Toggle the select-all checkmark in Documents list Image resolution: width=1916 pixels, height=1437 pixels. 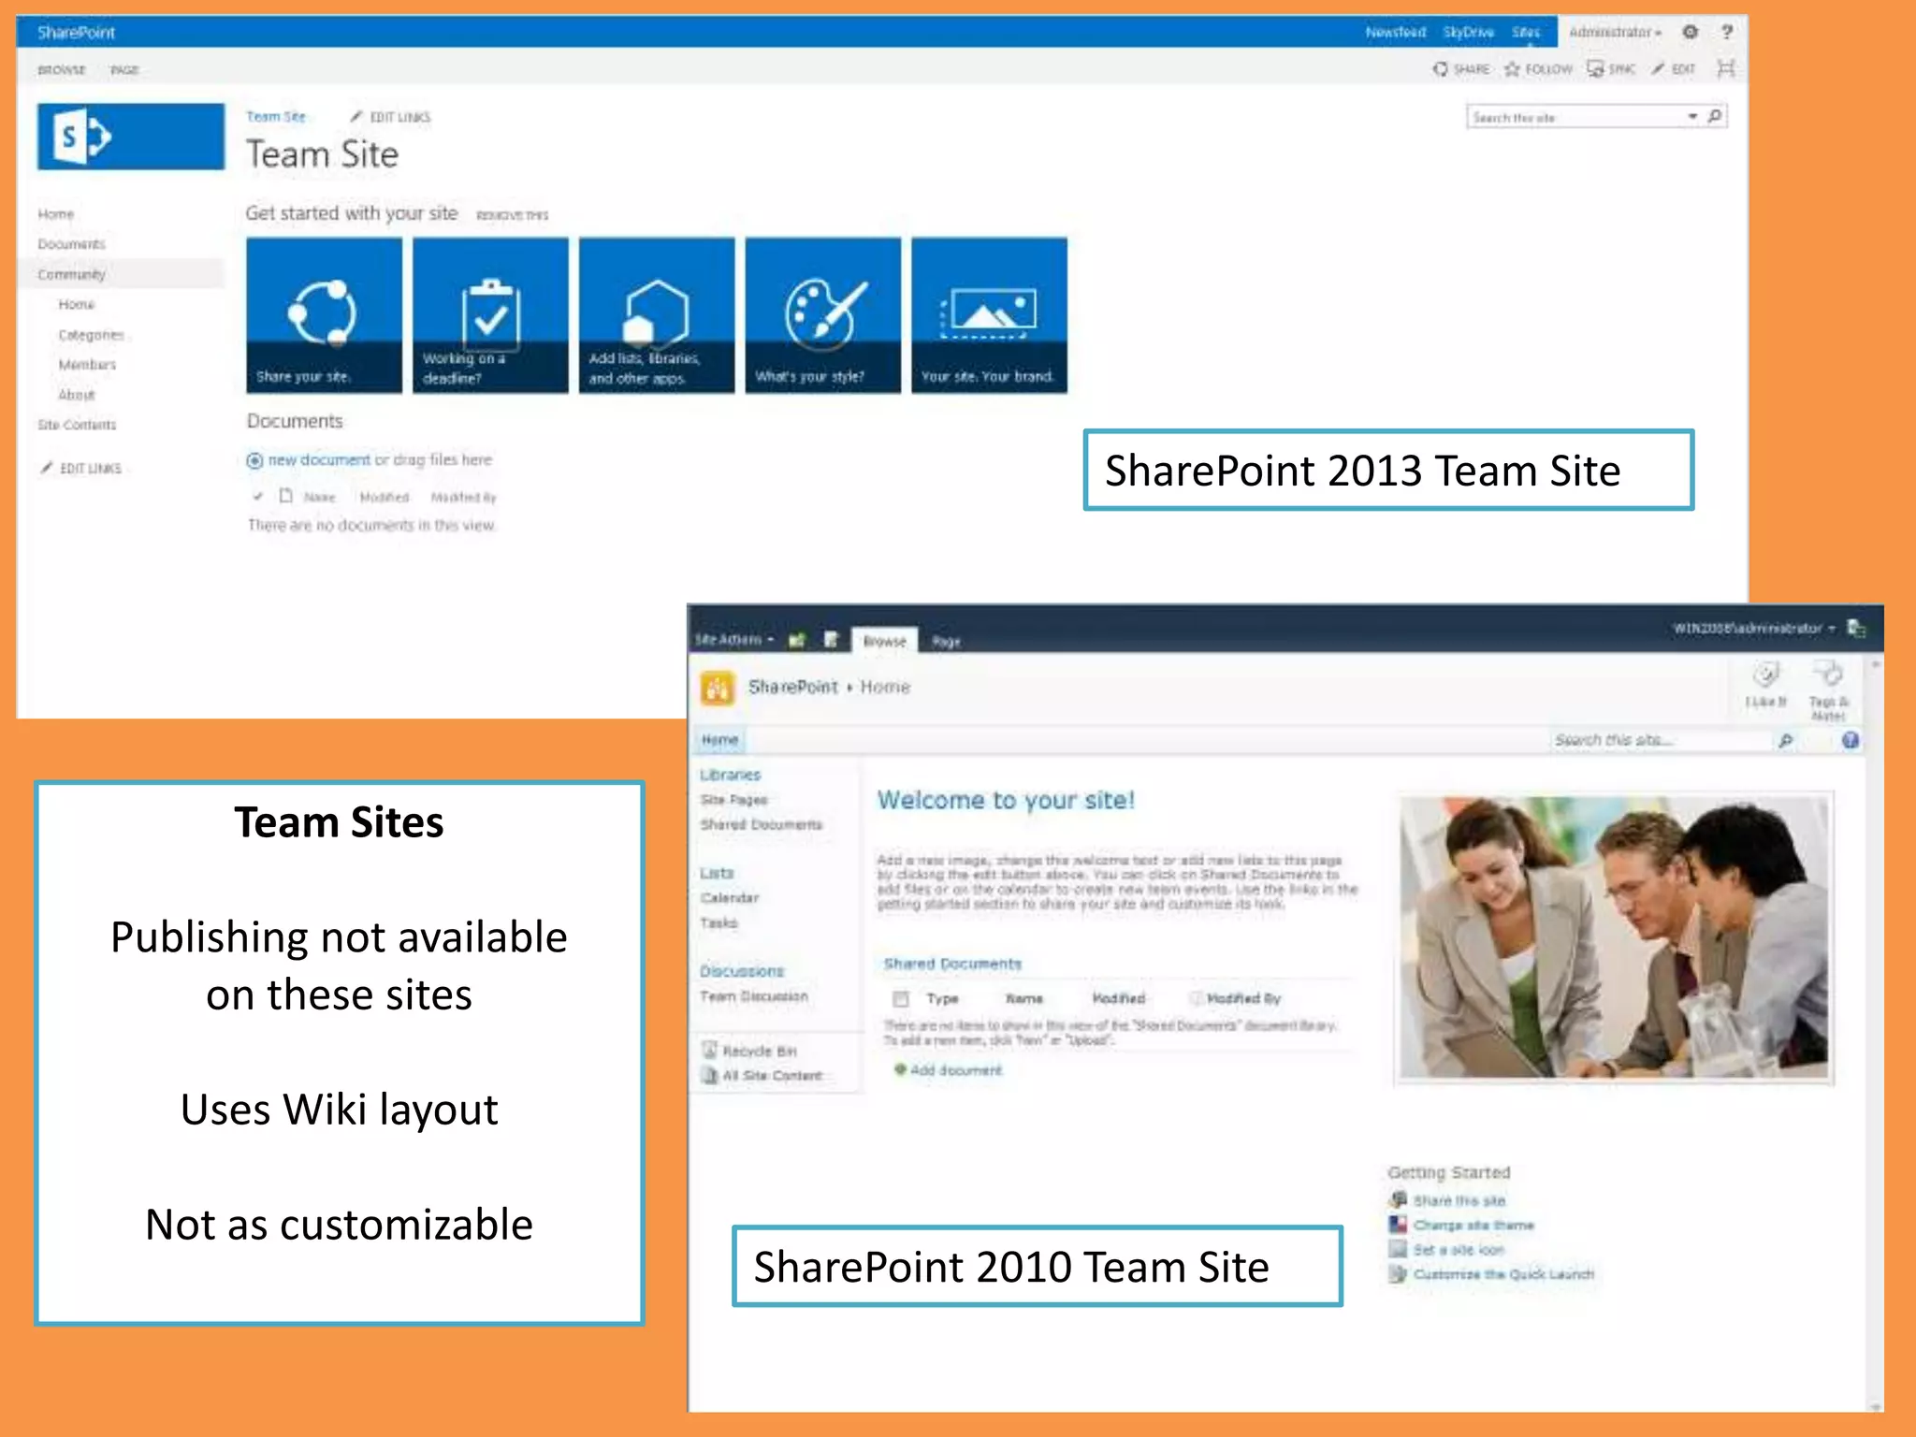[x=257, y=496]
